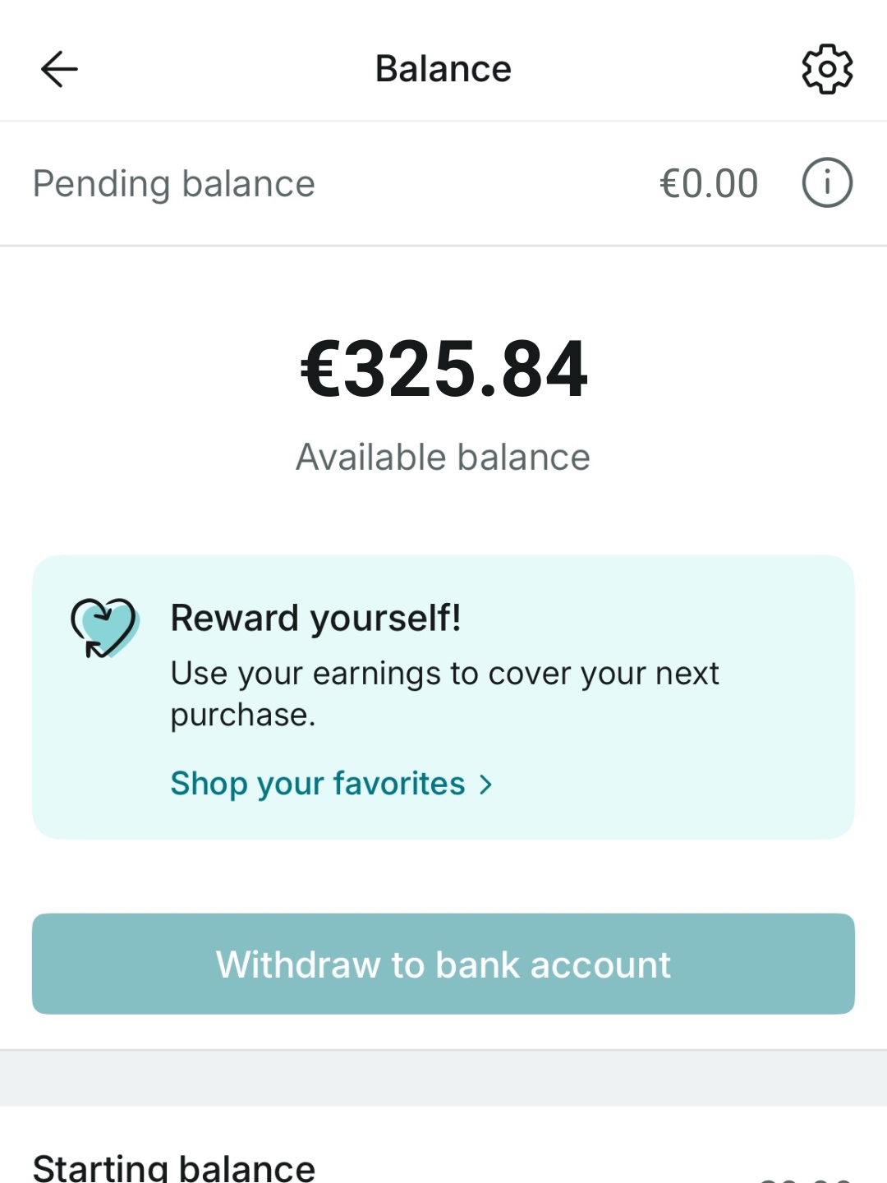Open balance settings gear icon
The width and height of the screenshot is (887, 1183).
point(827,69)
